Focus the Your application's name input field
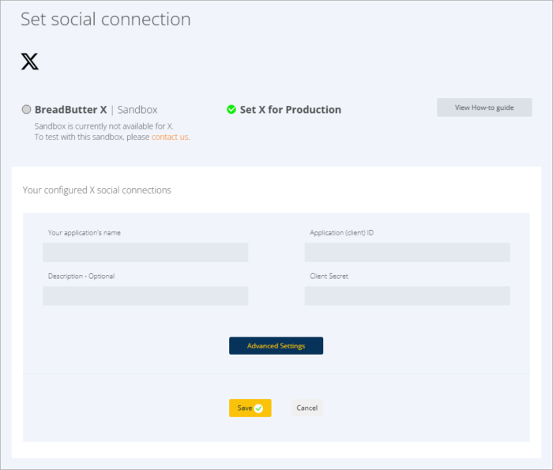 click(145, 253)
